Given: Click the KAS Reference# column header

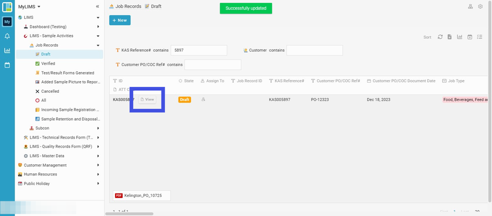Looking at the screenshot, I should pos(287,81).
